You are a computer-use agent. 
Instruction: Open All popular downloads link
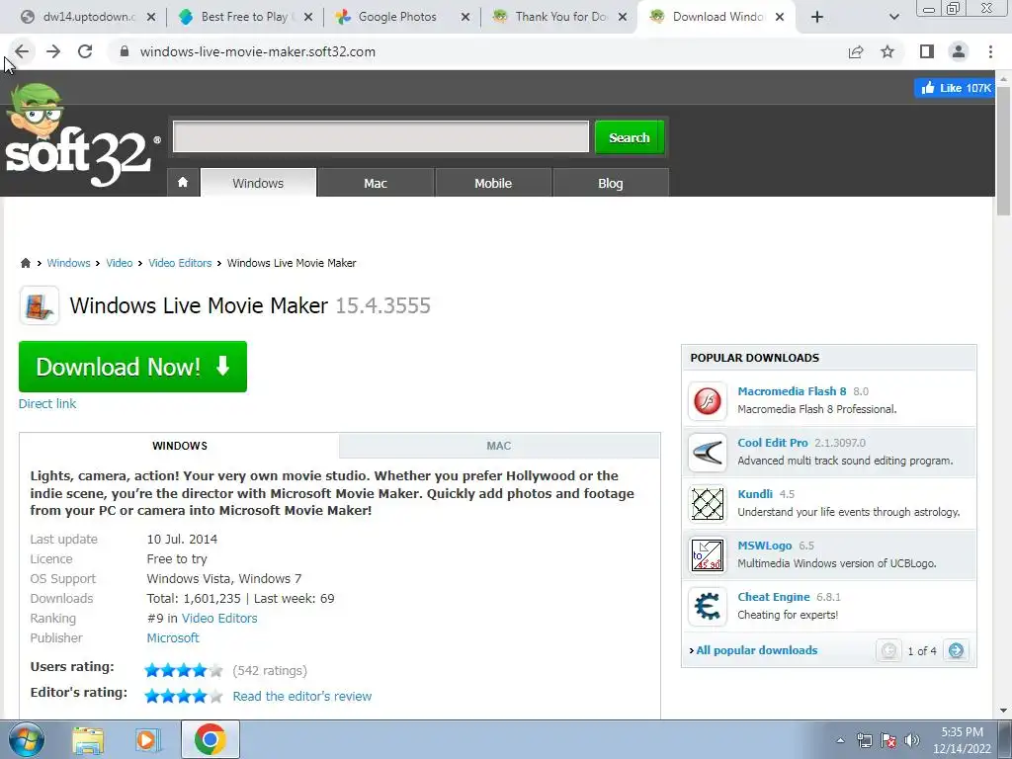[756, 650]
